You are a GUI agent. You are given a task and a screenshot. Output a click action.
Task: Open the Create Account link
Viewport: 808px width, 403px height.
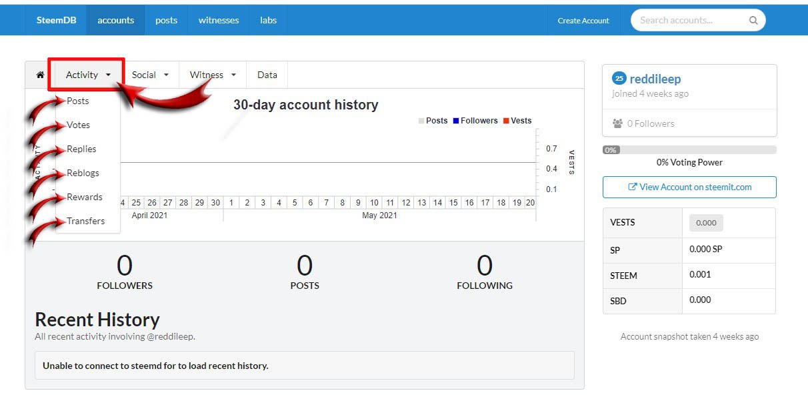583,21
